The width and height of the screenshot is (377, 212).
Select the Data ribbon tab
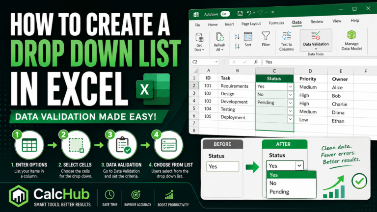[296, 23]
